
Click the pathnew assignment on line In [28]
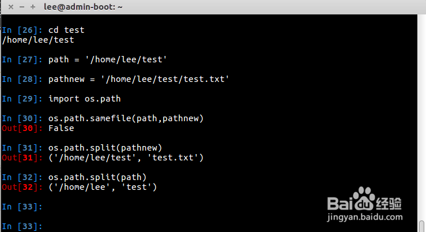pyautogui.click(x=138, y=79)
